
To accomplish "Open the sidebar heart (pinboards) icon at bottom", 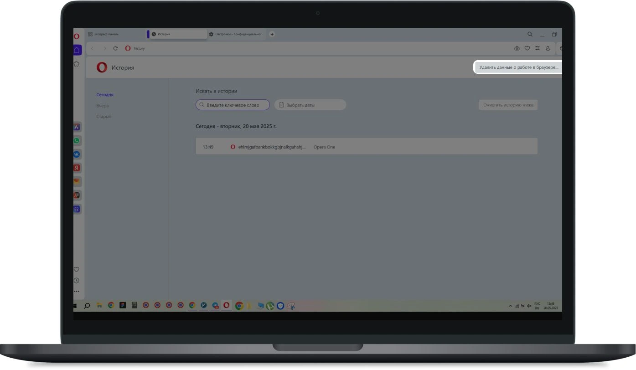I will click(x=77, y=270).
